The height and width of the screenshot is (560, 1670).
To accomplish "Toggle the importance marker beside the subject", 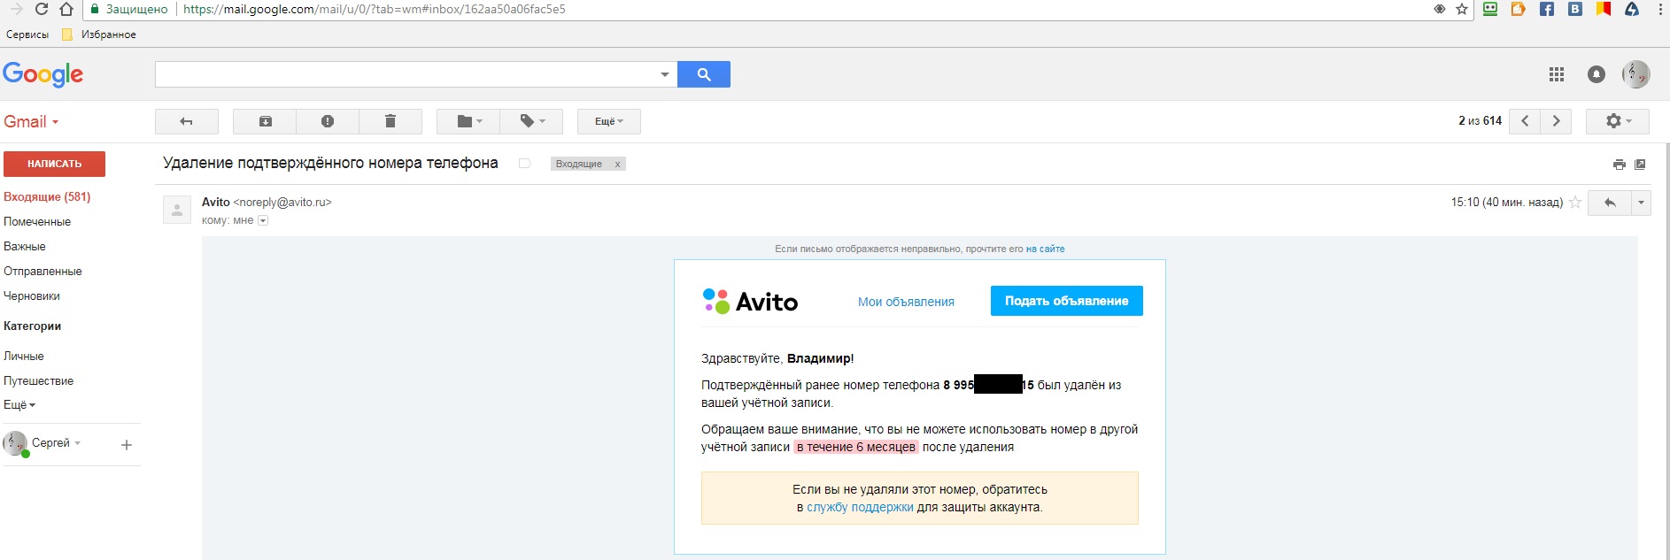I will click(x=524, y=164).
